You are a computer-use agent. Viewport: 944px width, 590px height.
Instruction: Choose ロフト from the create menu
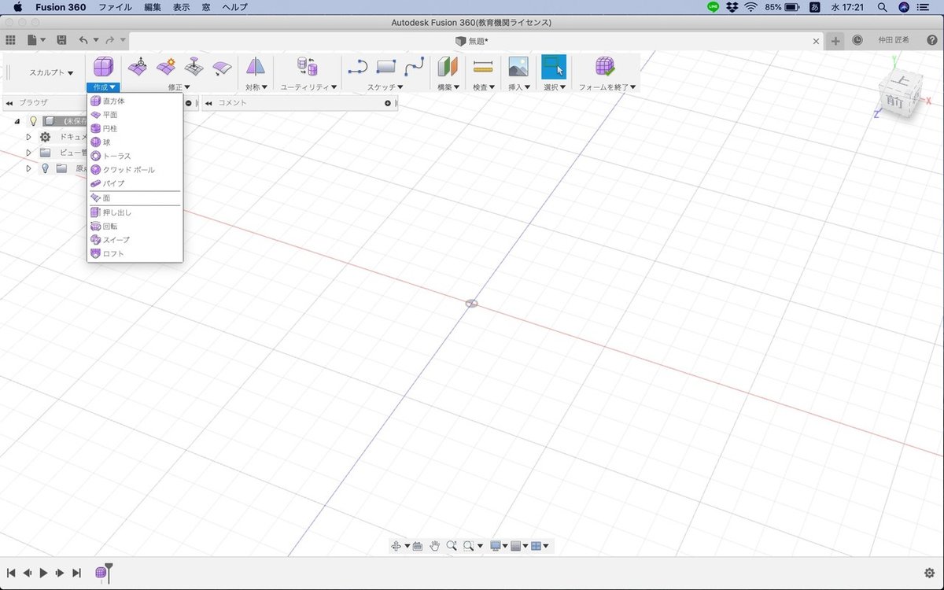[135, 254]
